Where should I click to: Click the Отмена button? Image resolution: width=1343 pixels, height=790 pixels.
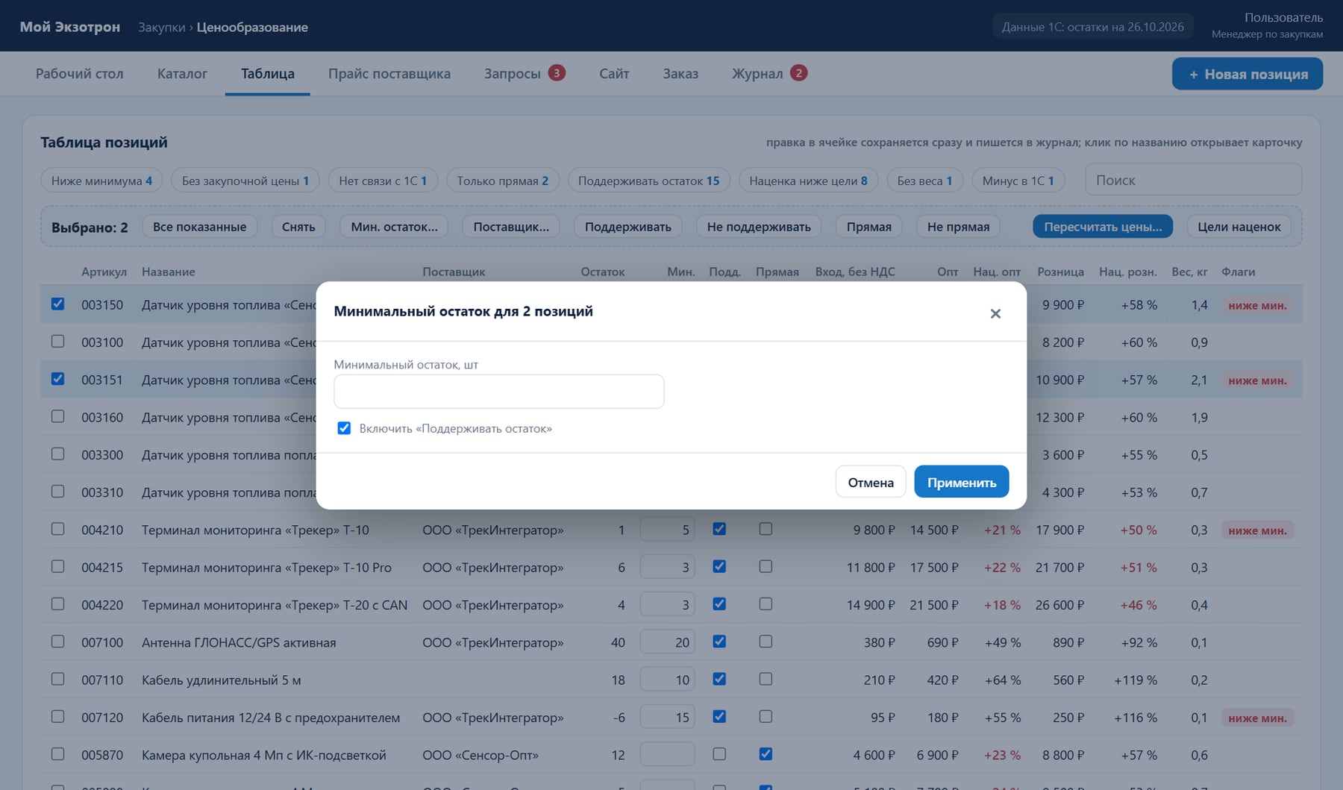pyautogui.click(x=871, y=483)
